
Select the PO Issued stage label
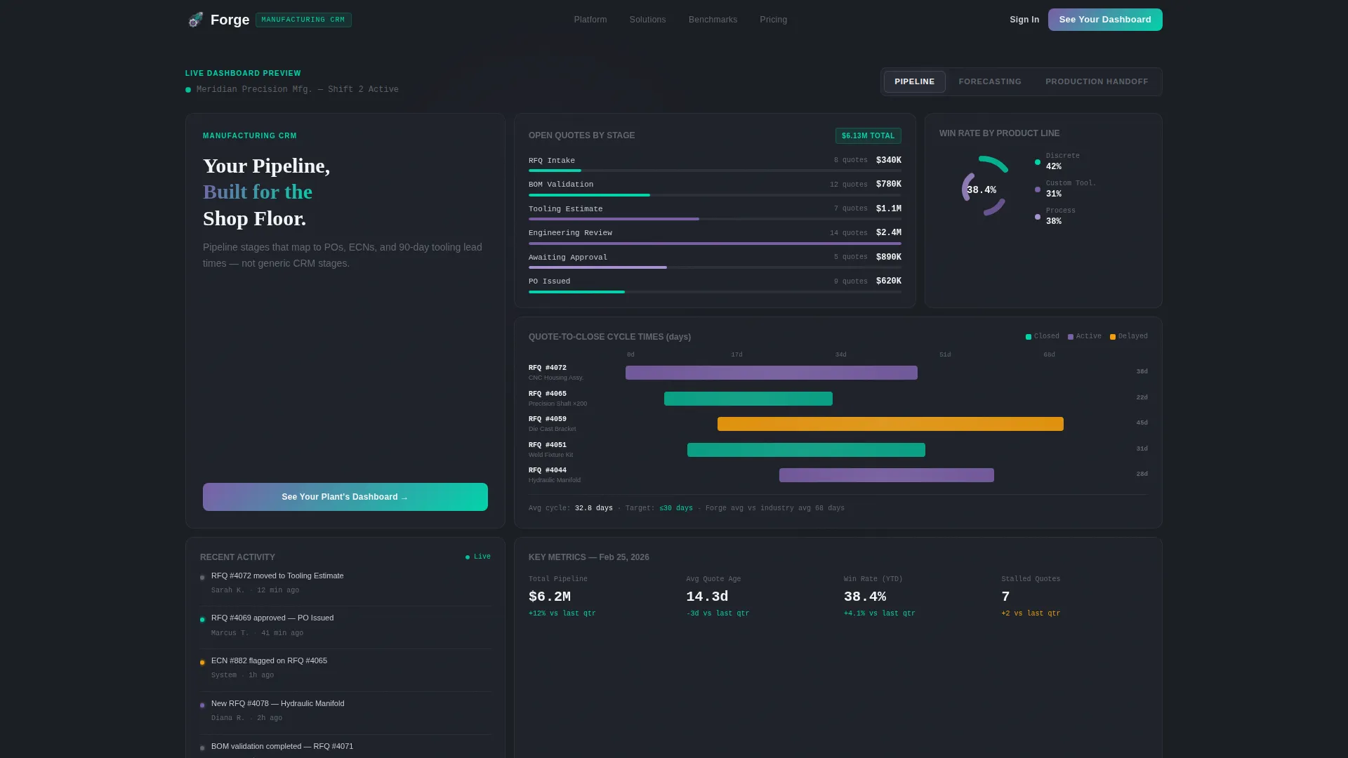[549, 281]
